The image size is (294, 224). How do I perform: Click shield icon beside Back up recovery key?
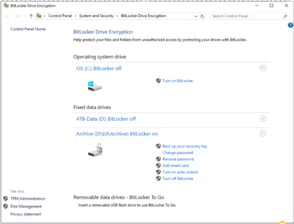(x=158, y=146)
